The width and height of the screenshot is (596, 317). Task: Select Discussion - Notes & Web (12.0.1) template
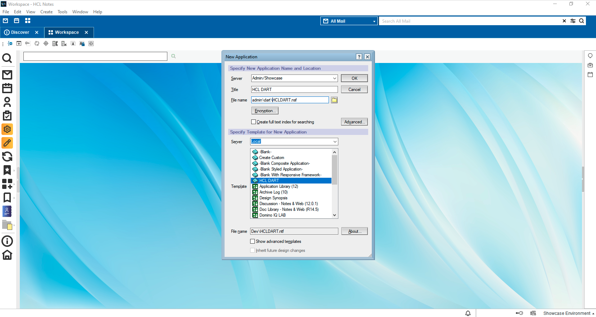291,204
